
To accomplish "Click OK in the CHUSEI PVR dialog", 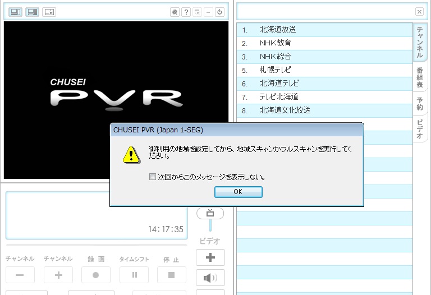I will coord(239,192).
